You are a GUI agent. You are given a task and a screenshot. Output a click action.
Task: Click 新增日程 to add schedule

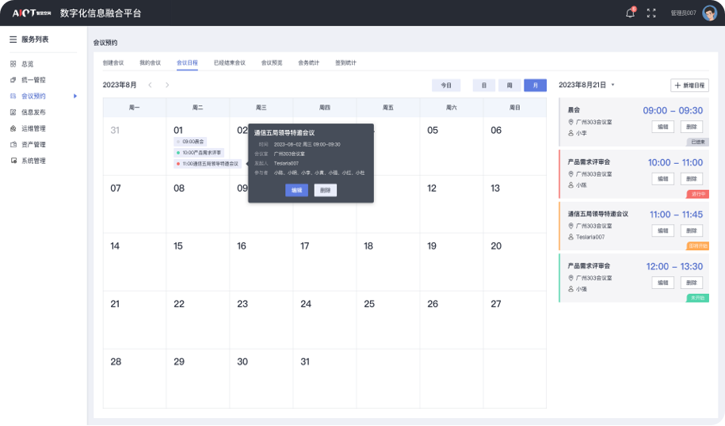coord(690,86)
